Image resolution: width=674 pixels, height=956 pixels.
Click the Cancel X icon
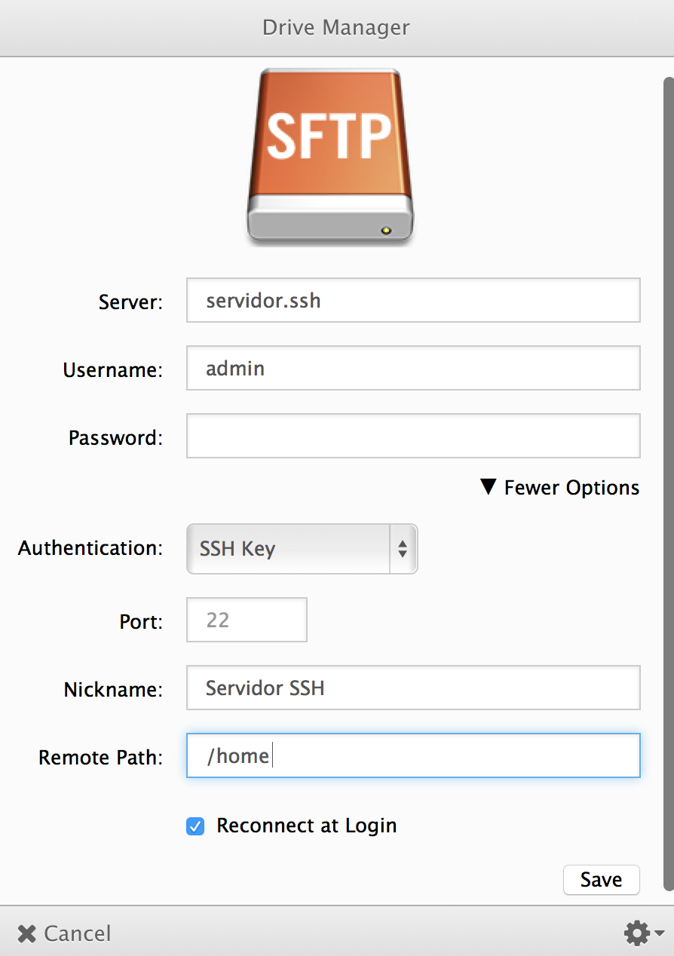point(27,933)
